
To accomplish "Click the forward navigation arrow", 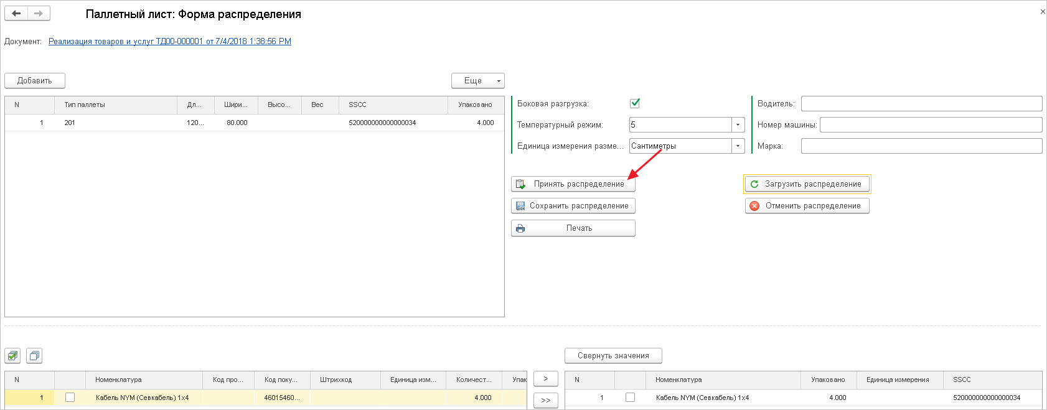I will click(39, 13).
